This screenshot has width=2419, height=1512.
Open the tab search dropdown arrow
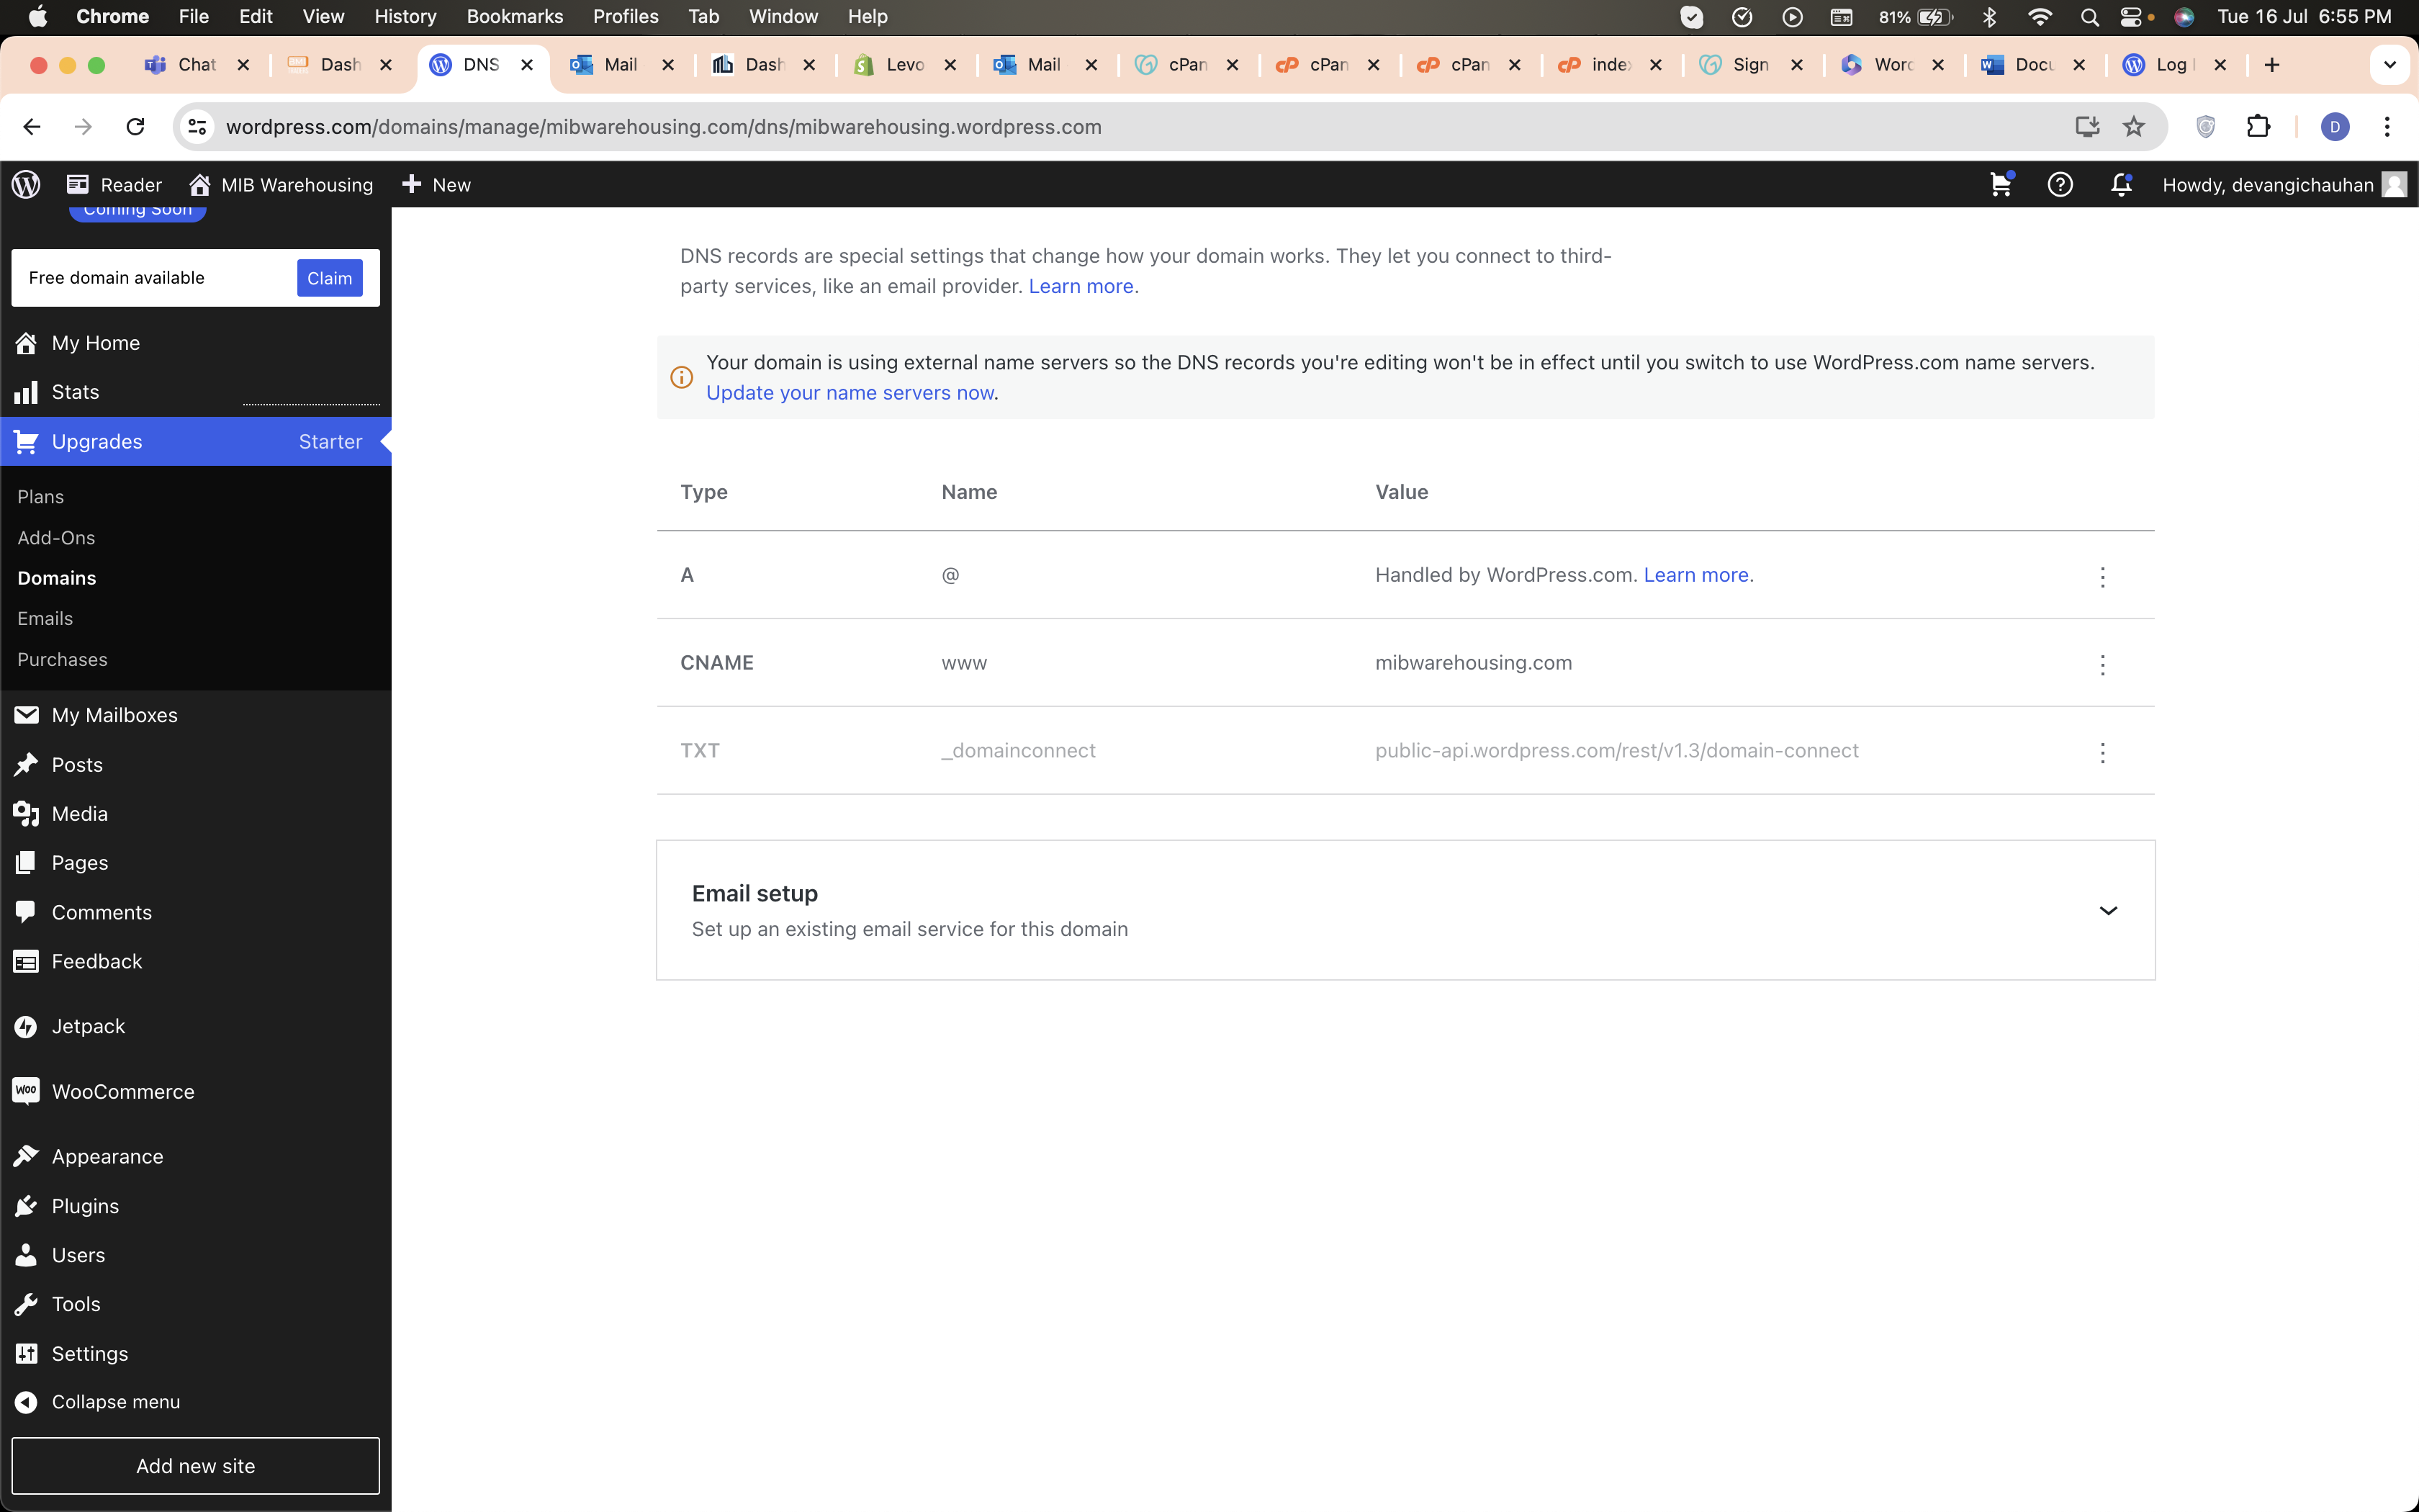click(2390, 65)
